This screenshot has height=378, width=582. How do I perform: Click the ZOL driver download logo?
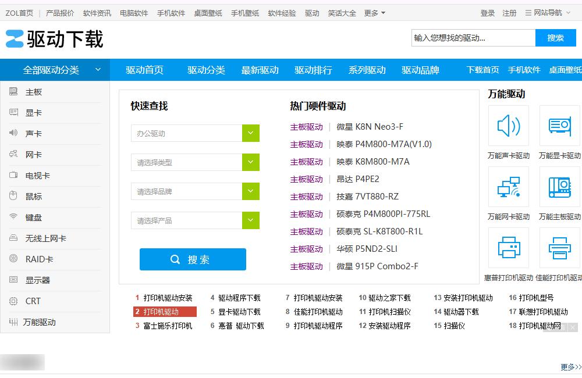click(x=54, y=39)
